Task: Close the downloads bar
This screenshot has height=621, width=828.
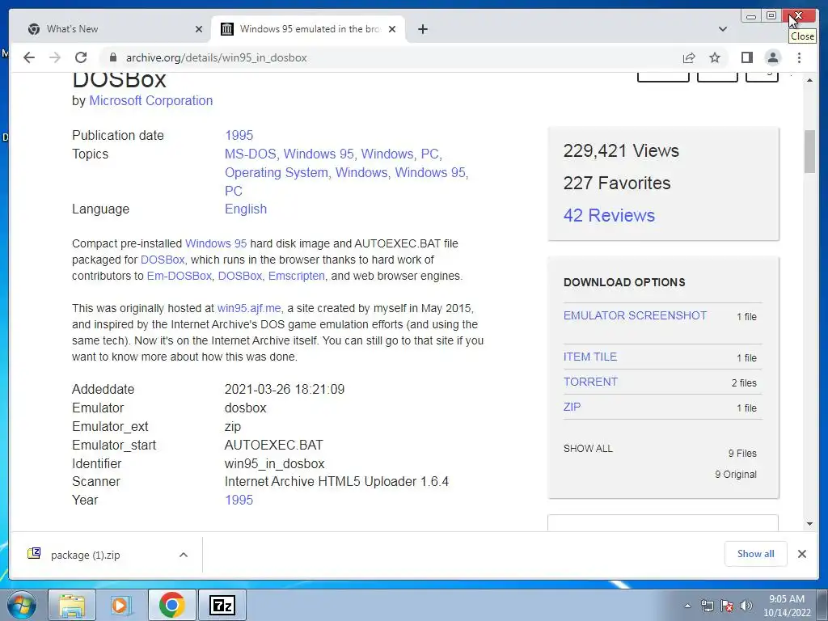Action: (801, 553)
